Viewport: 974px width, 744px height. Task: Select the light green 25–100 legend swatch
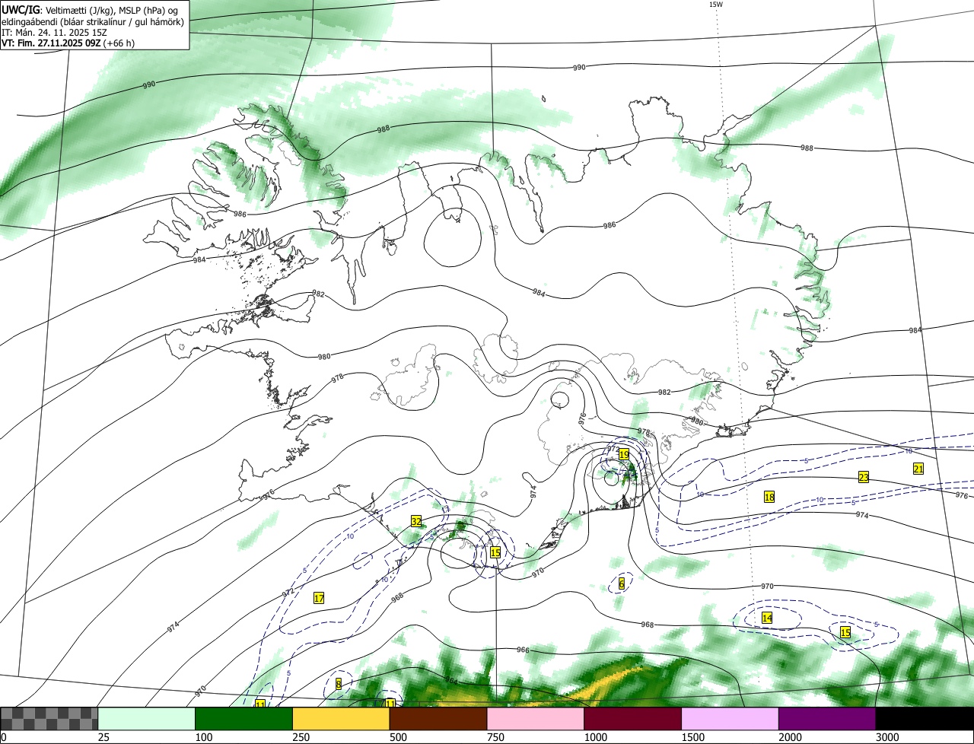[146, 719]
